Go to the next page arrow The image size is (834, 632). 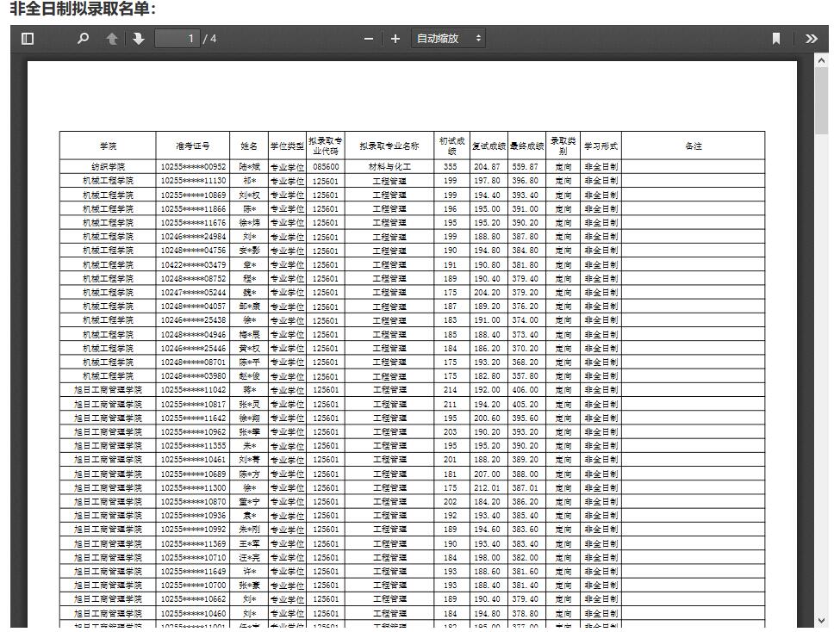139,39
